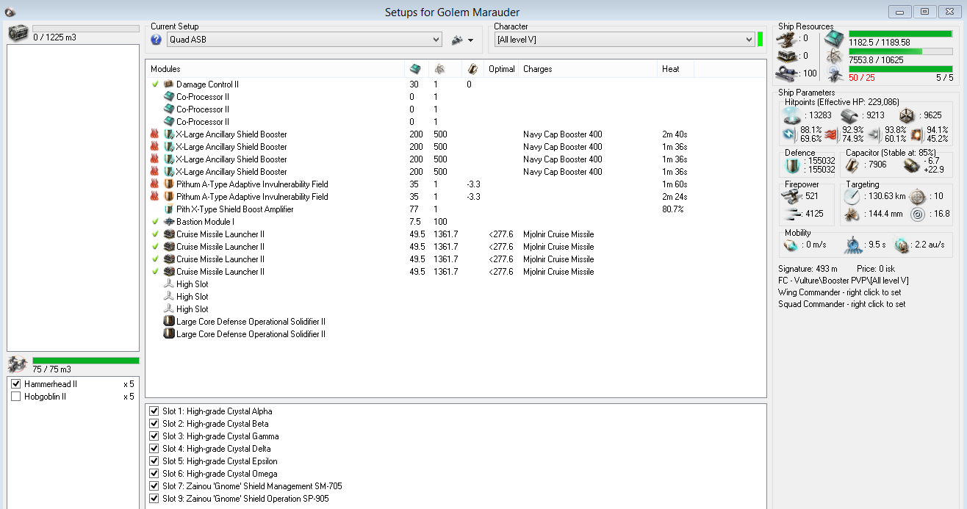Screen dimensions: 967x509
Task: Click the Defence tank icon beside 155032
Action: click(x=792, y=165)
